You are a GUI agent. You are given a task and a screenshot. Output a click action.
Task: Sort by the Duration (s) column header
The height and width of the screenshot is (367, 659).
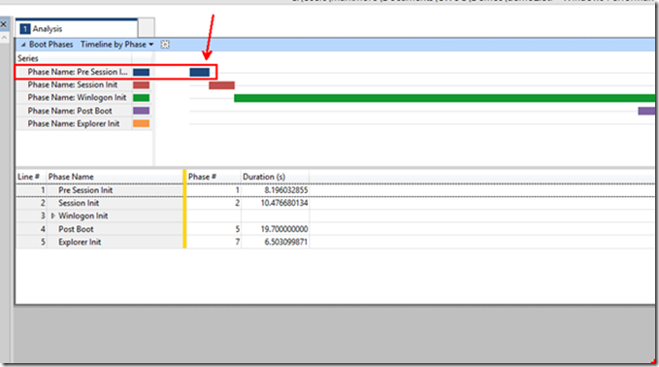point(264,177)
